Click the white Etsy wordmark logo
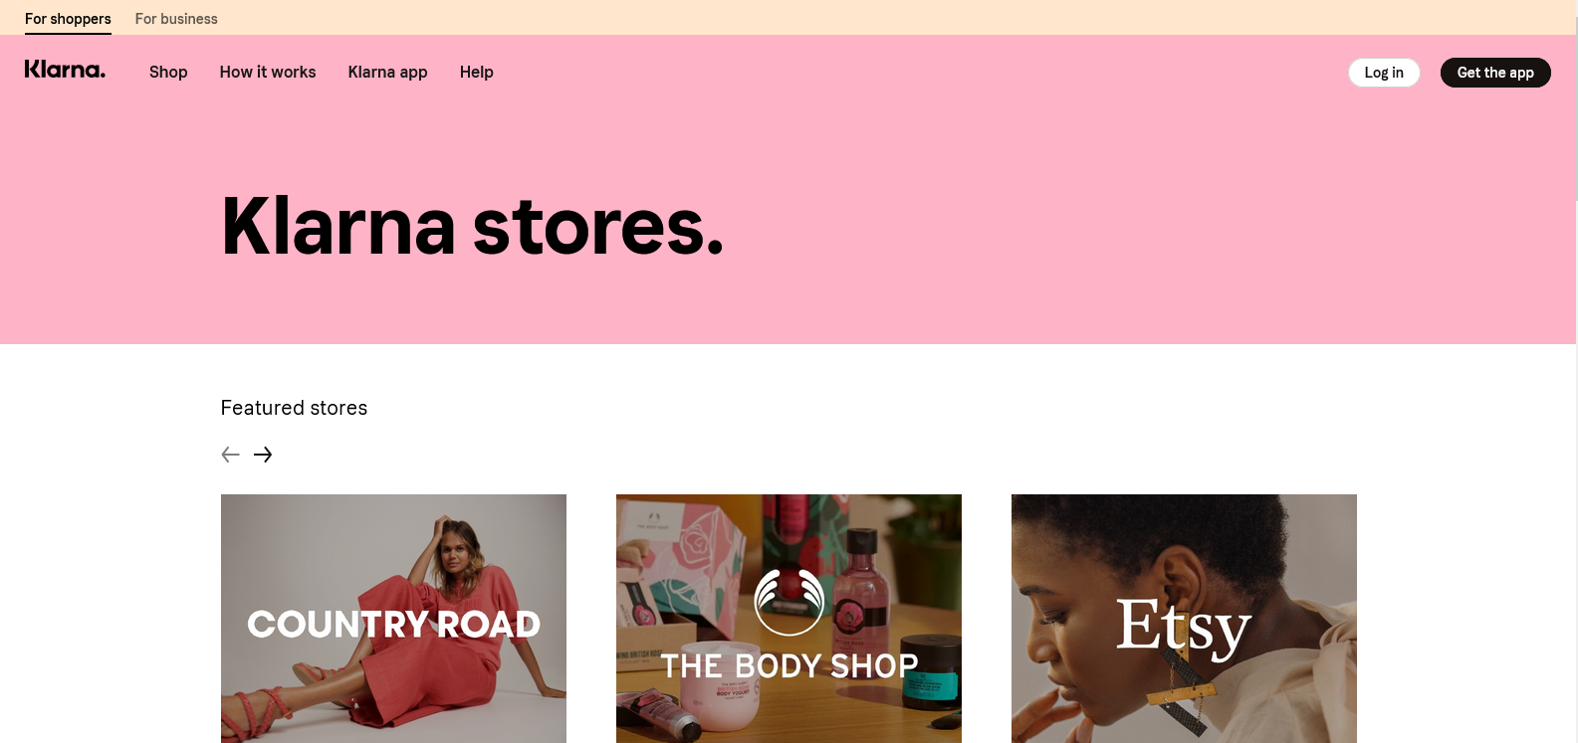Viewport: 1578px width, 743px height. pyautogui.click(x=1183, y=629)
